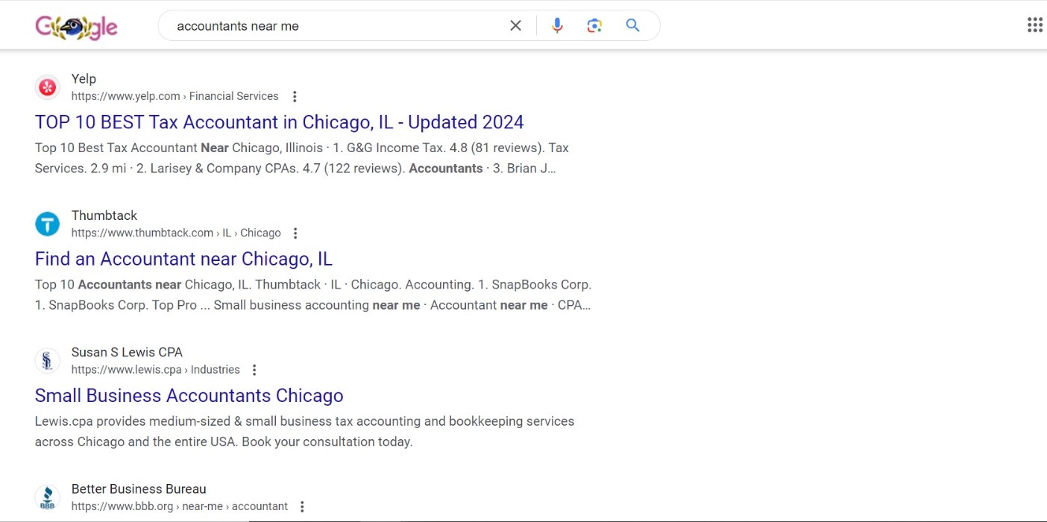The width and height of the screenshot is (1047, 522).
Task: Open Google Lens image search
Action: (x=594, y=26)
